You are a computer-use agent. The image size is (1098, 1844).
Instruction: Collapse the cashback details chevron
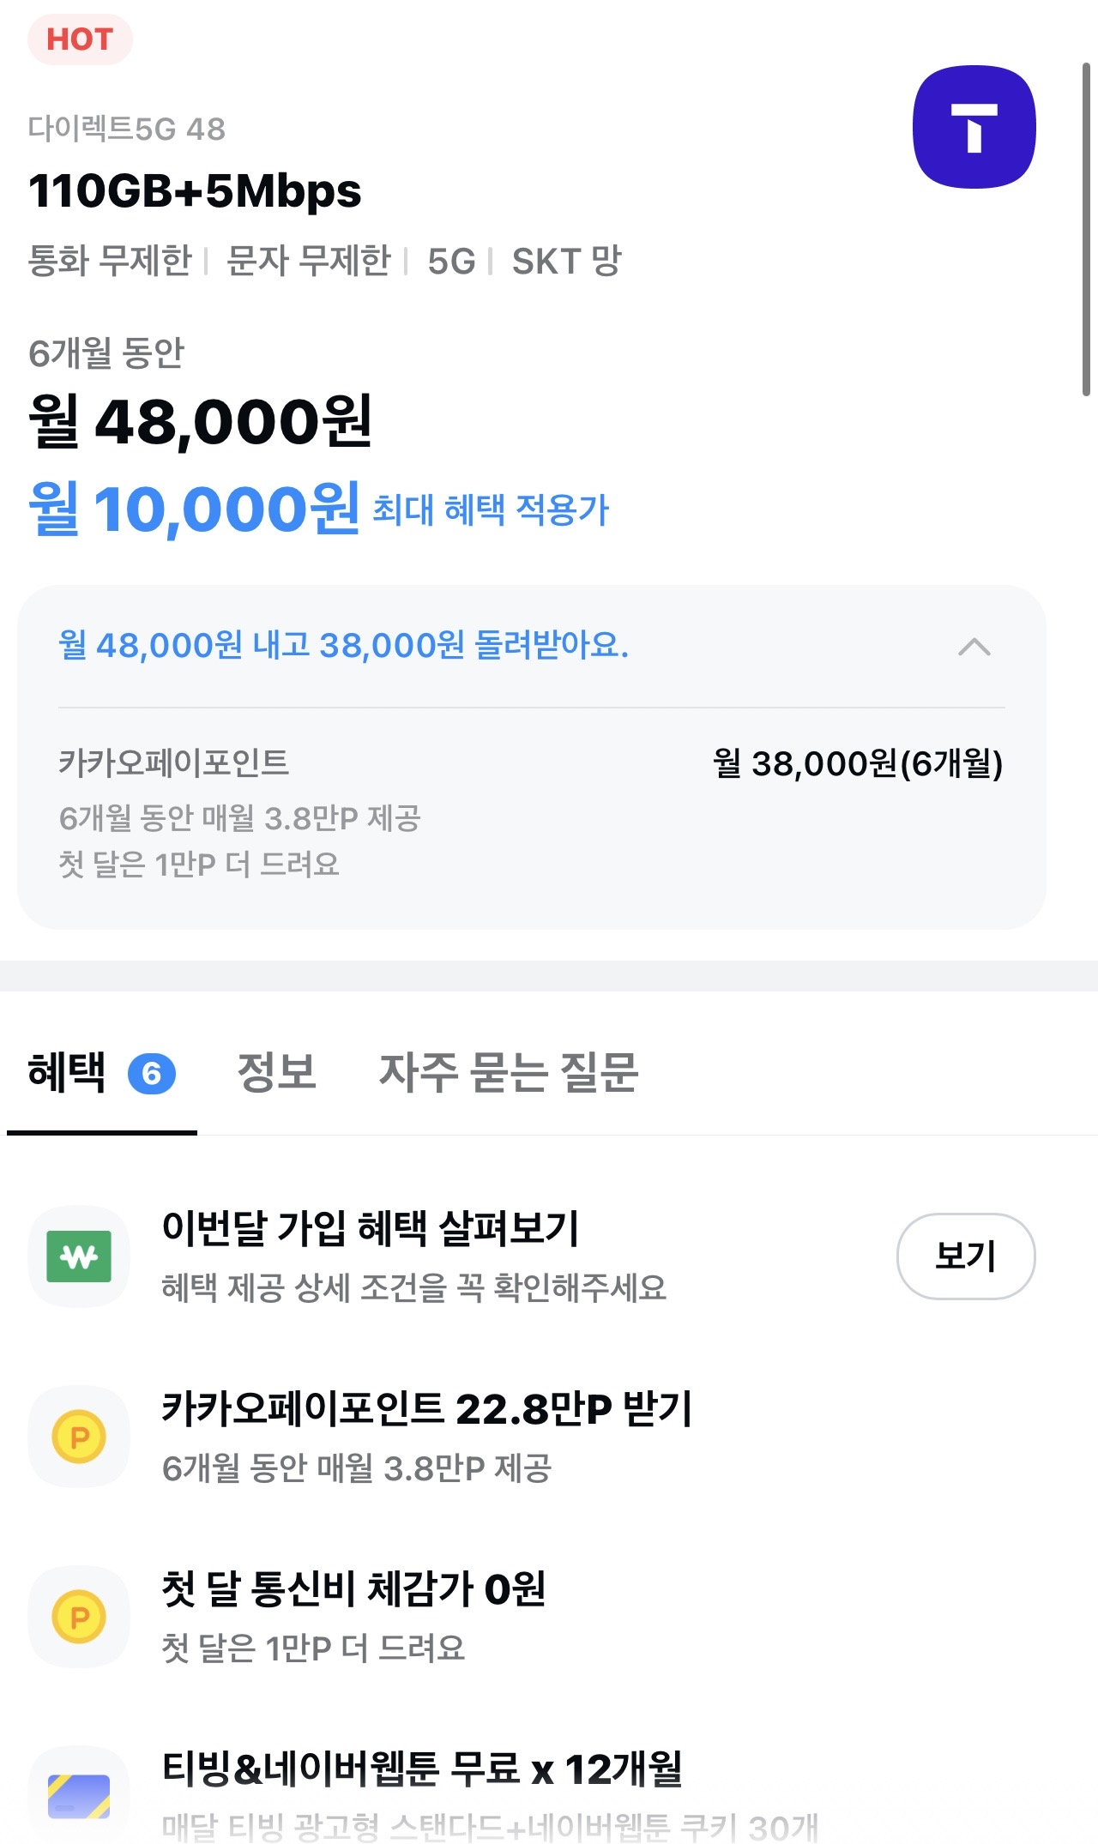pos(974,647)
